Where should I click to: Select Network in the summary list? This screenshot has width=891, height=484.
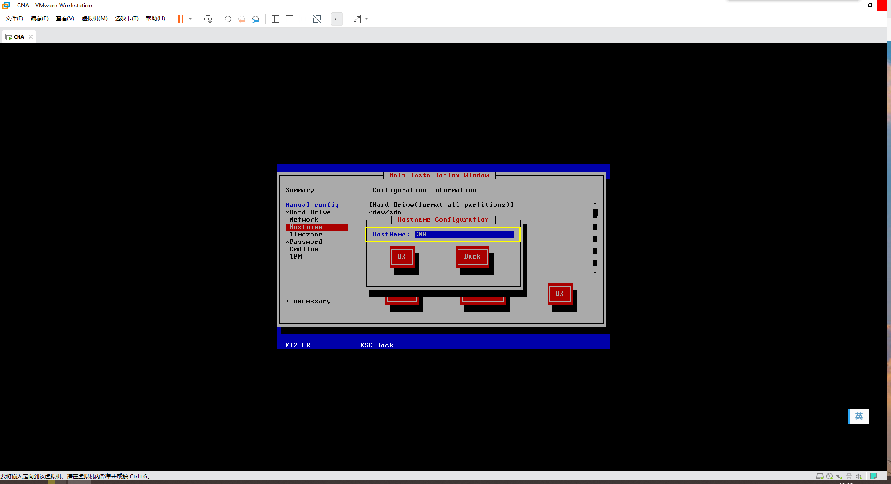tap(304, 220)
